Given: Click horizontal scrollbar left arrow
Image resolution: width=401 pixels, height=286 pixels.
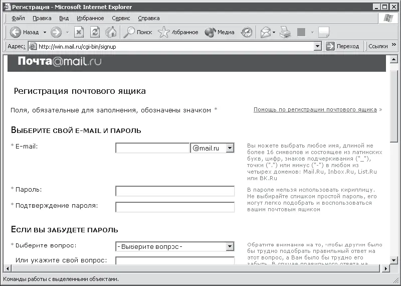Looking at the screenshot, I should (8, 268).
